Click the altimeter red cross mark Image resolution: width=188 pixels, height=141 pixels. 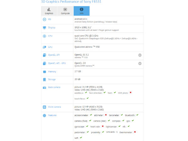(x=106, y=115)
